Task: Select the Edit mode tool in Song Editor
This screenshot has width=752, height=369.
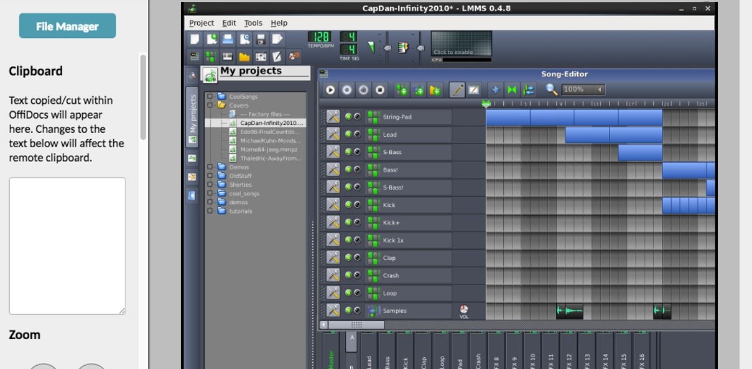Action: 474,89
